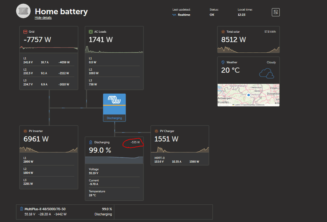Click the Victron inverter logo tile
Screen dimensions: 327x222
114,104
